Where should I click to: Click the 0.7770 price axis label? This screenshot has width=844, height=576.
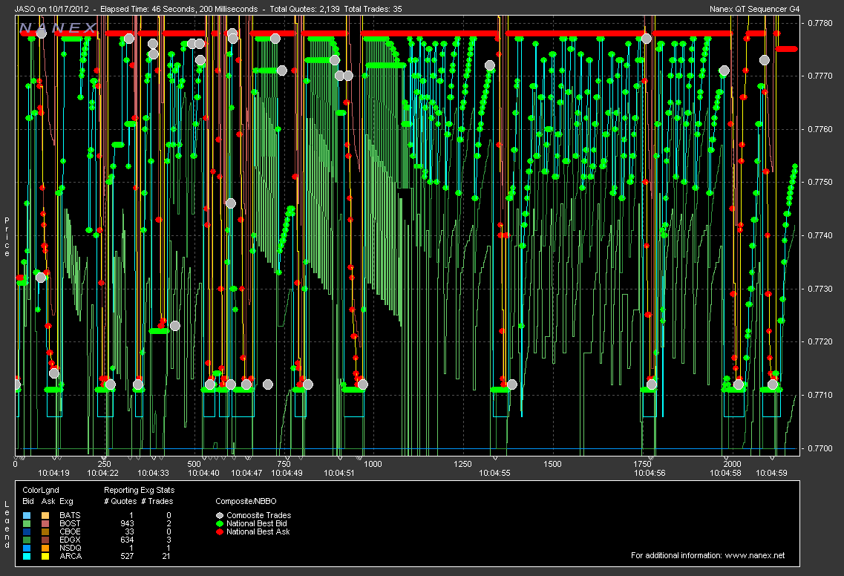coord(820,76)
